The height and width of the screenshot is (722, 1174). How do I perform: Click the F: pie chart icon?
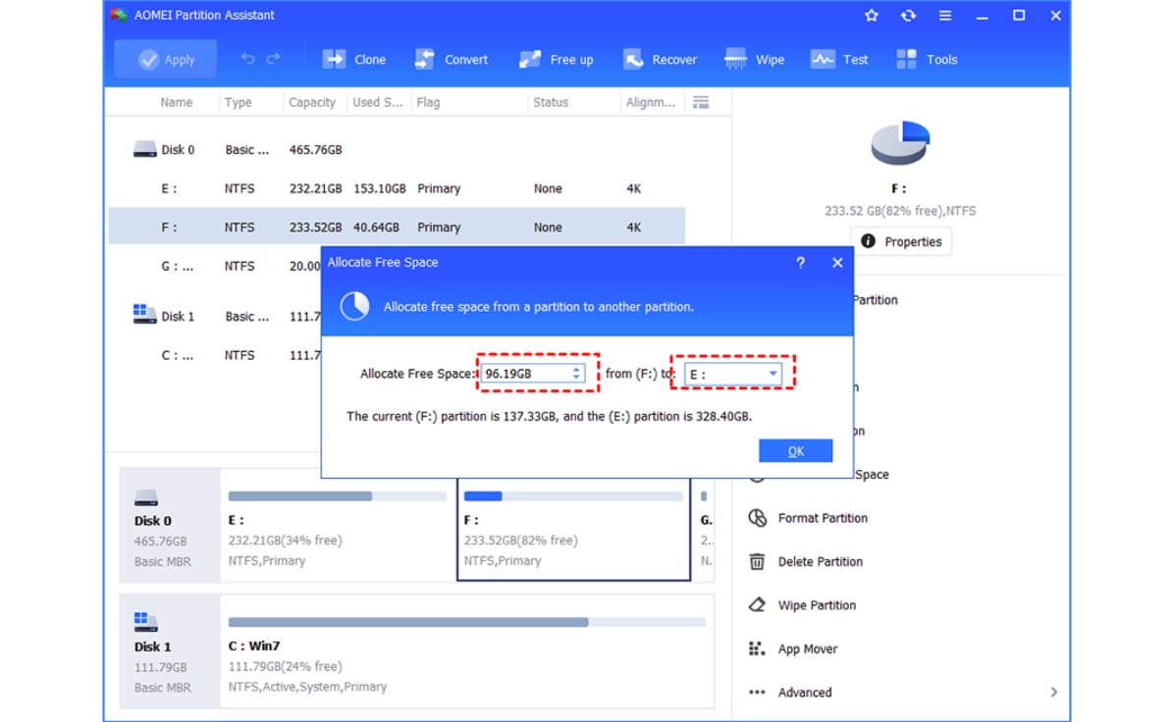[900, 142]
